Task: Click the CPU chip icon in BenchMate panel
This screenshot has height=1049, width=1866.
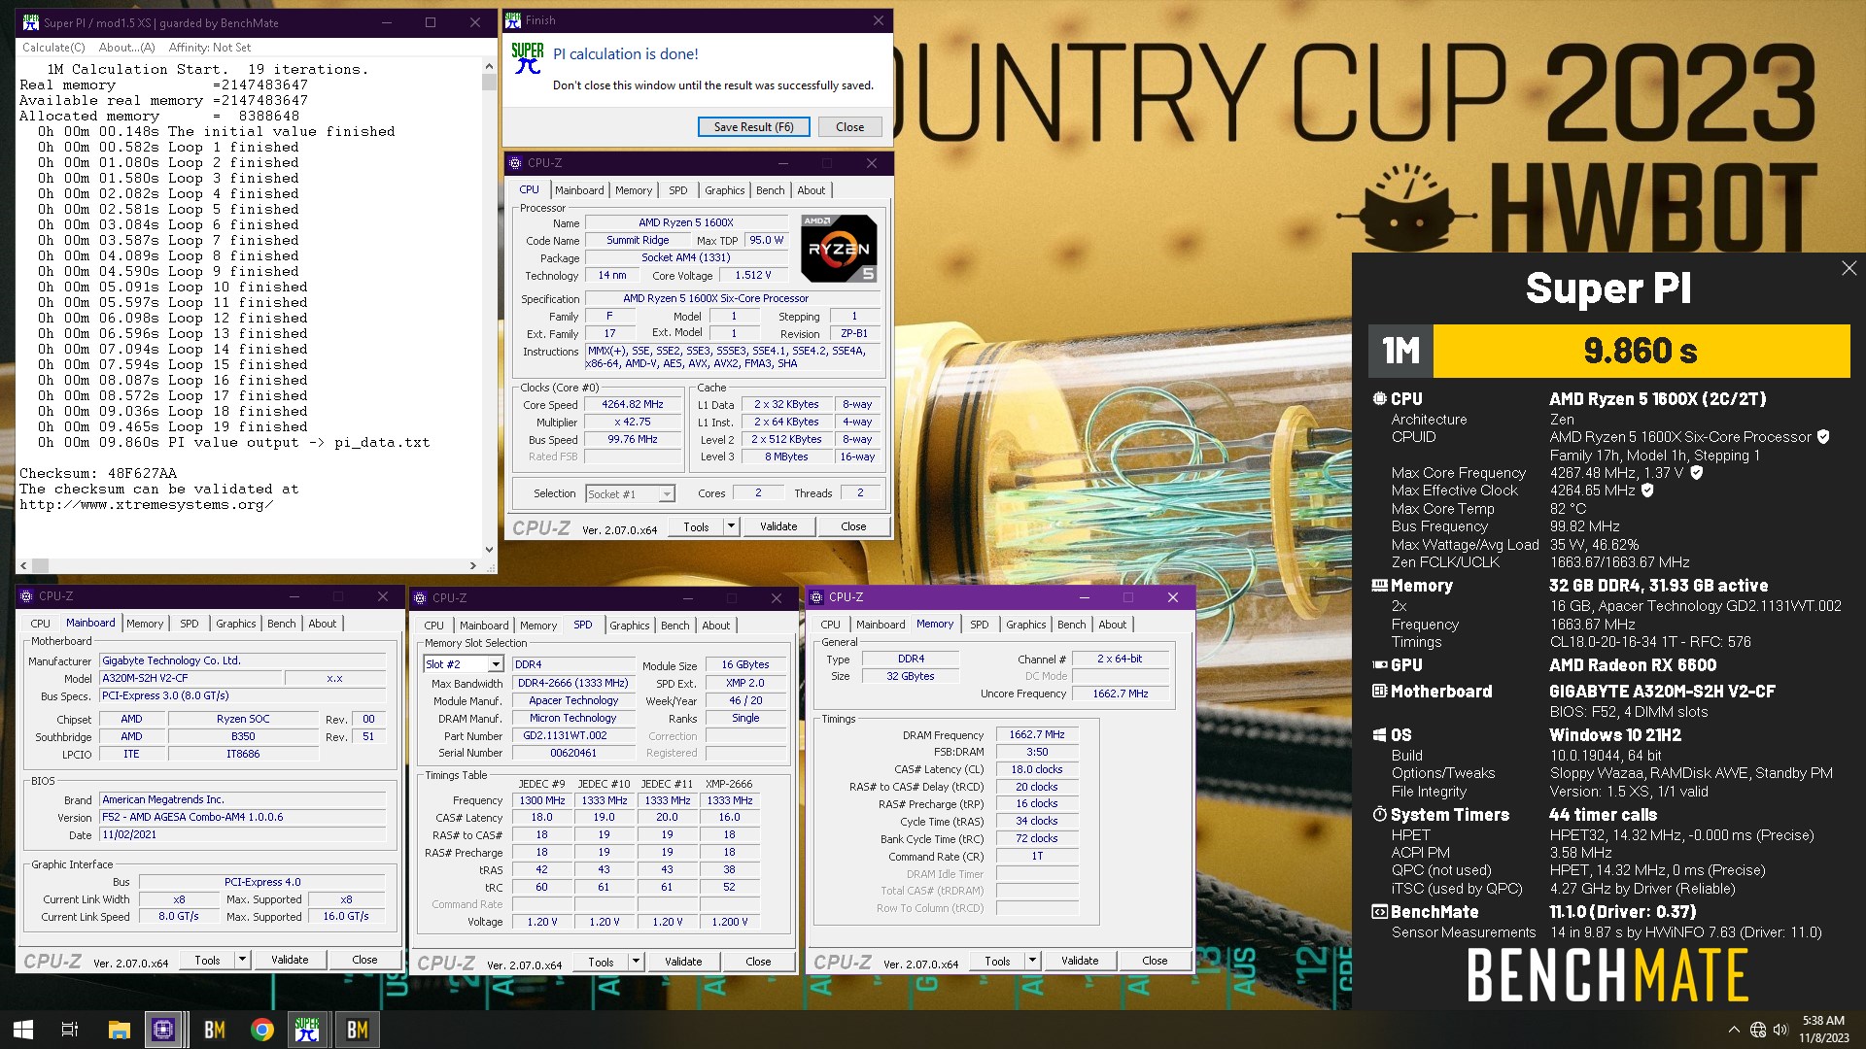Action: click(1379, 398)
